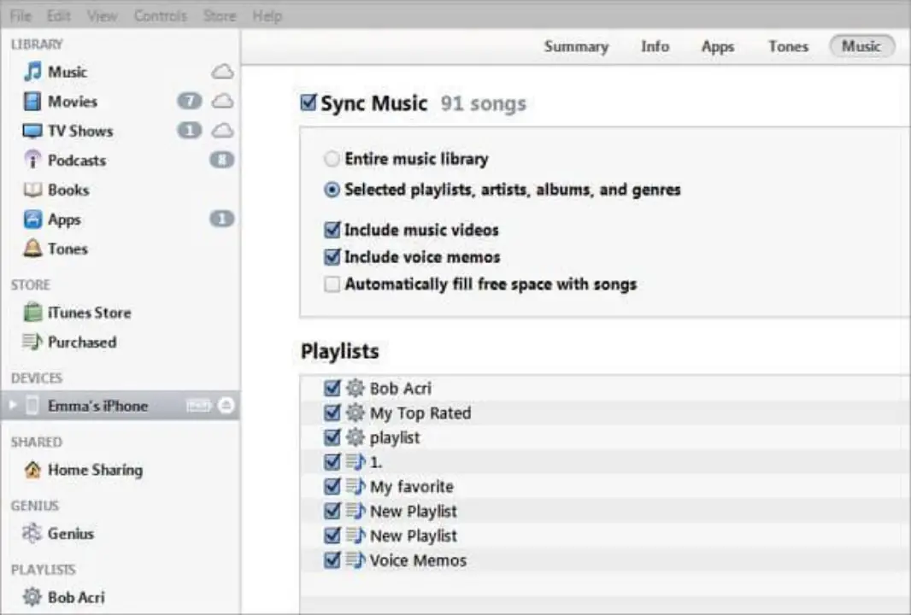This screenshot has width=911, height=615.
Task: Click the Voice Memos playlist row
Action: (x=418, y=561)
